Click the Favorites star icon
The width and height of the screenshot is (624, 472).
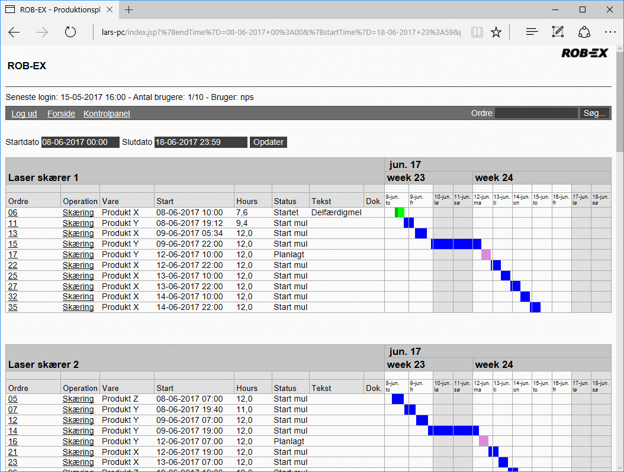pos(496,33)
